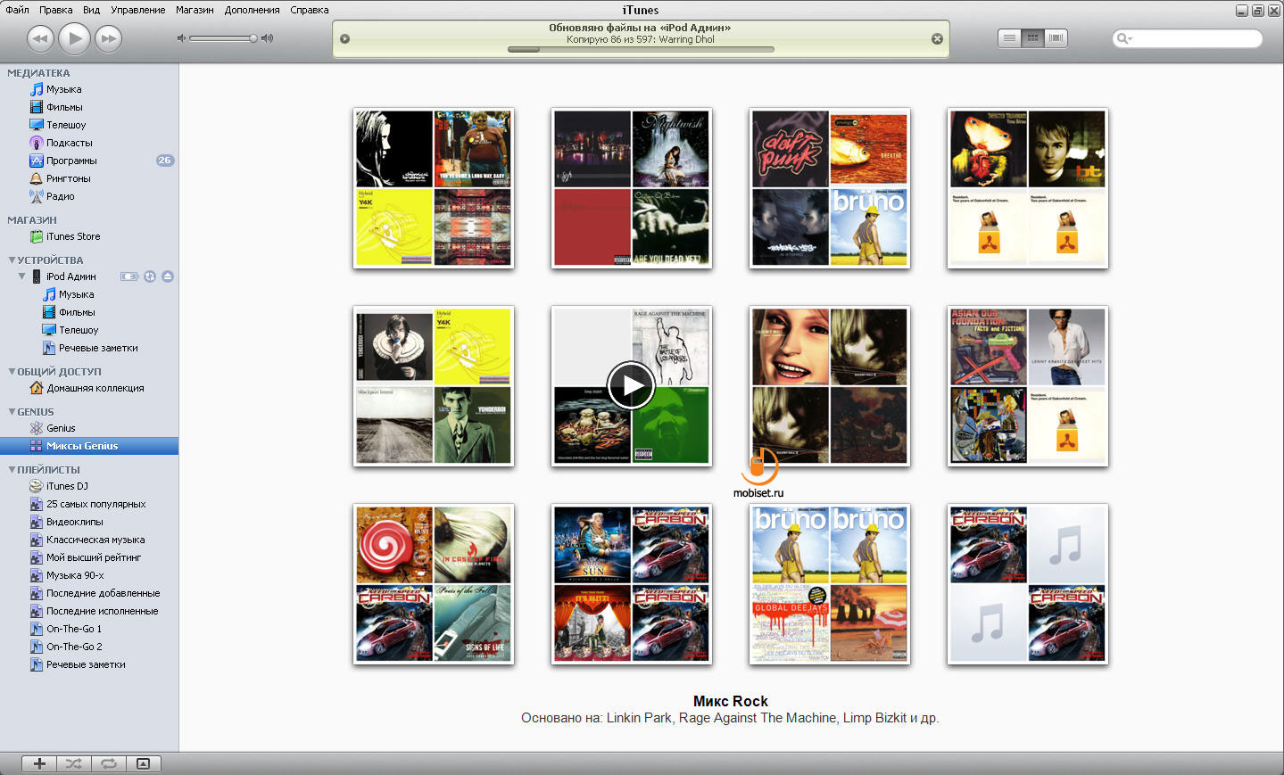1284x775 pixels.
Task: Toggle shuffle playback
Action: [74, 763]
